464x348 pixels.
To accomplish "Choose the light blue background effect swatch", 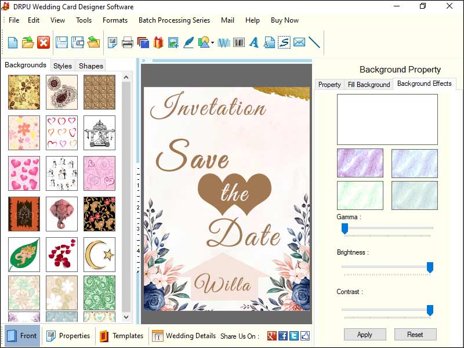I will pos(414,163).
